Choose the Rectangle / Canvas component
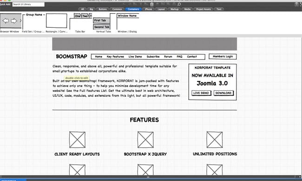This screenshot has height=181, width=302. [56, 21]
